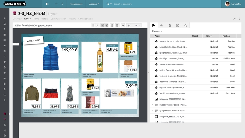245x138 pixels.
Task: Go forward with the right arrow
Action: [x=62, y=4]
